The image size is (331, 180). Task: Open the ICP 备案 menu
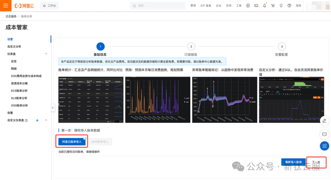click(206, 6)
